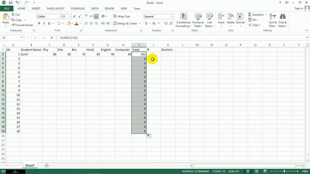Decrease font size with the smaller A
The image size is (310, 174).
79,16
